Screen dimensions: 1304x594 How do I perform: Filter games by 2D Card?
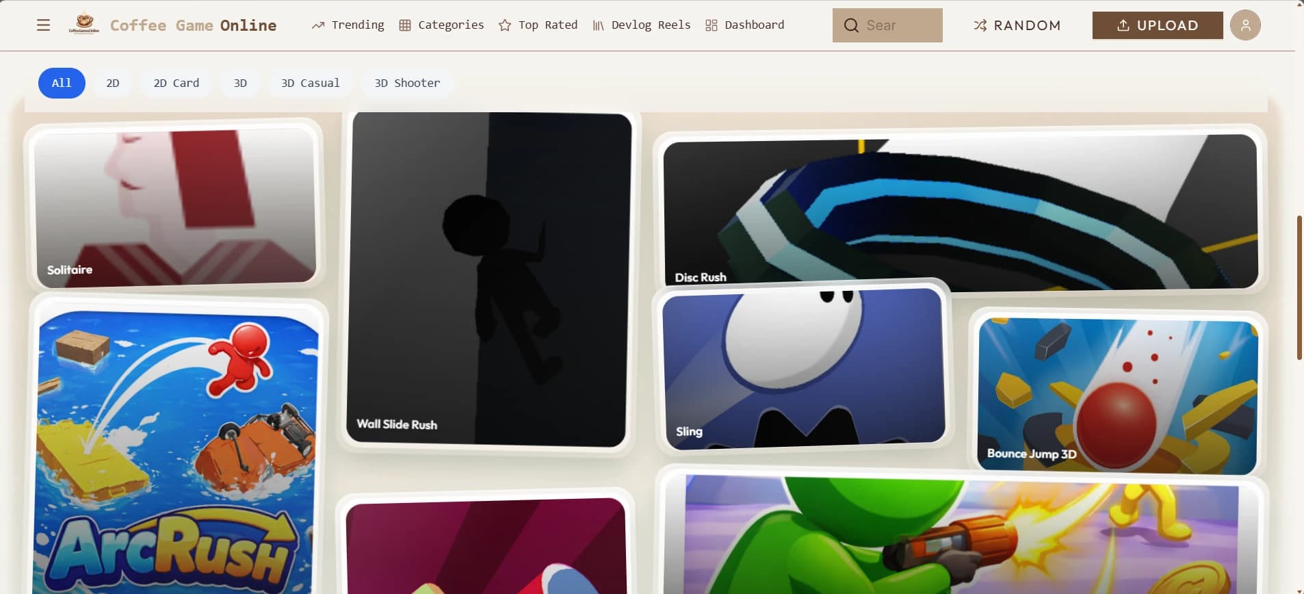(x=177, y=83)
